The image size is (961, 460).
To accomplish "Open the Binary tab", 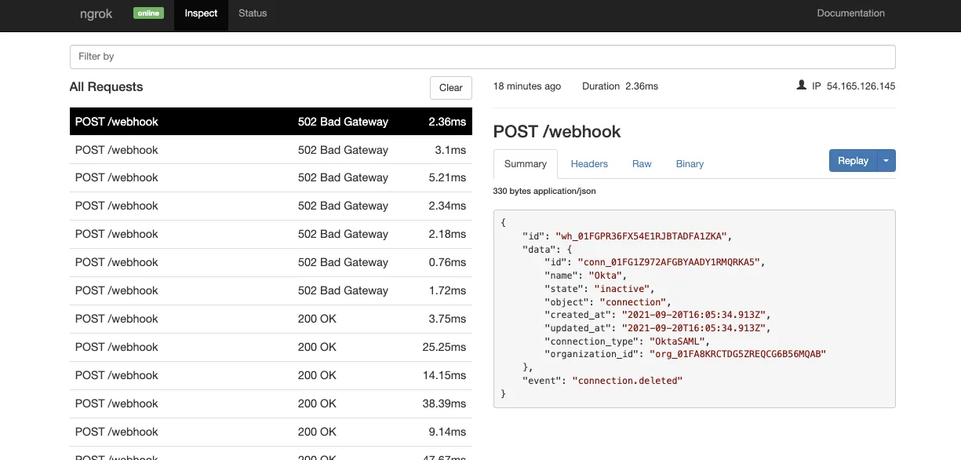I will [690, 164].
